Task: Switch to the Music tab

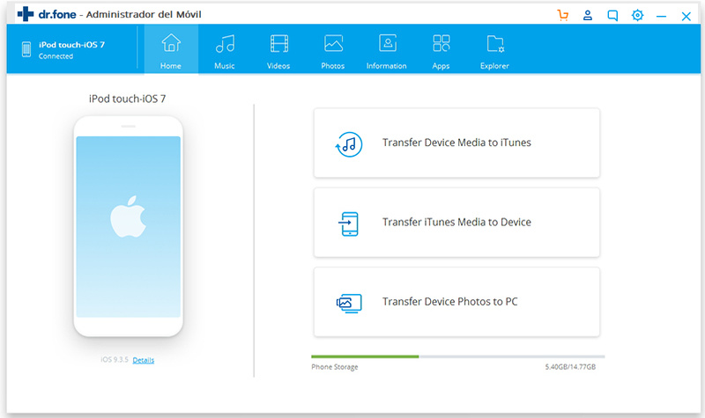Action: (x=225, y=52)
